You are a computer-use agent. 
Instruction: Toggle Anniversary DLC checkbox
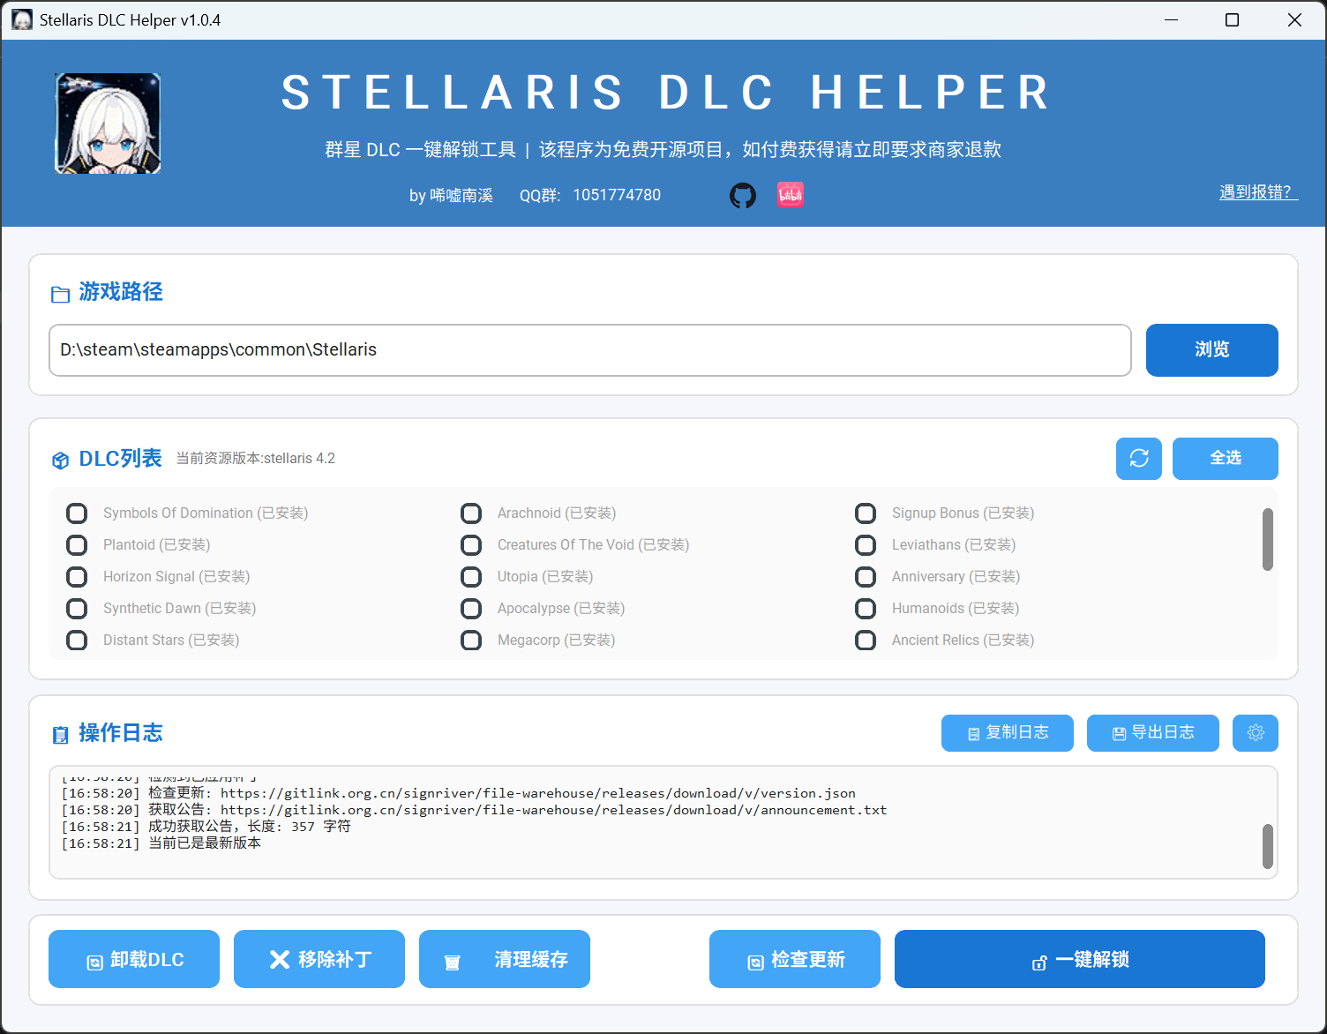pos(866,577)
